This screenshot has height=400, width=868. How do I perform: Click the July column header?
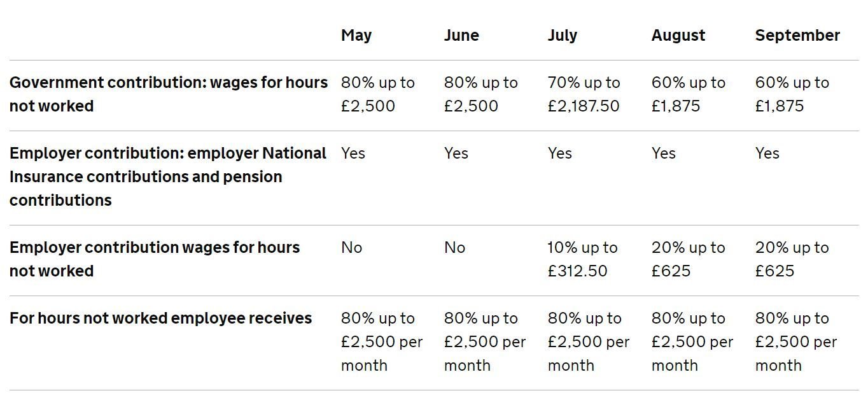[563, 36]
